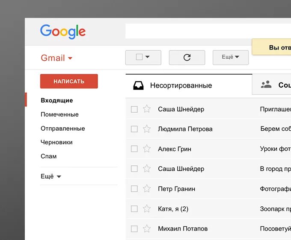291x240 pixels.
Task: Open the 'Берем соб...' subject text
Action: pos(276,129)
